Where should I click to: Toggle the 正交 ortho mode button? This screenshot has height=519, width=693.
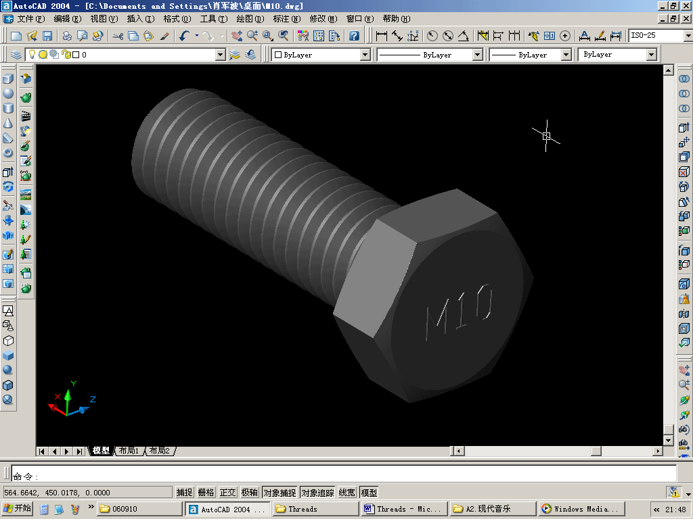227,492
